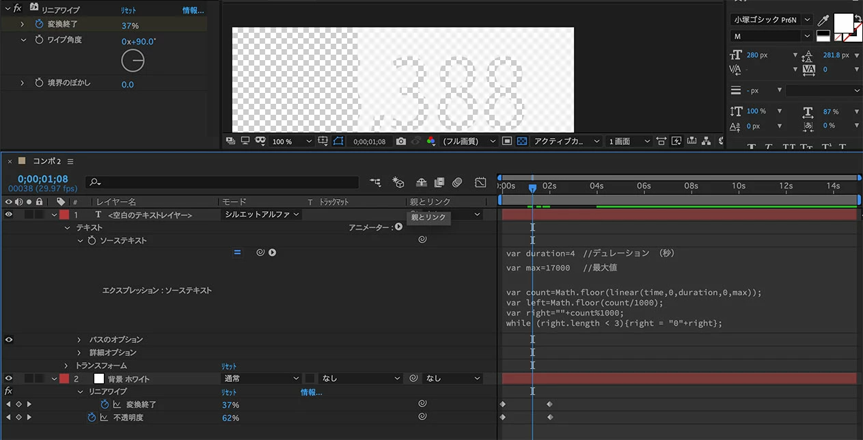Open the track matte なし dropdown for layer 2
Screen dimensions: 863x440
[361, 379]
